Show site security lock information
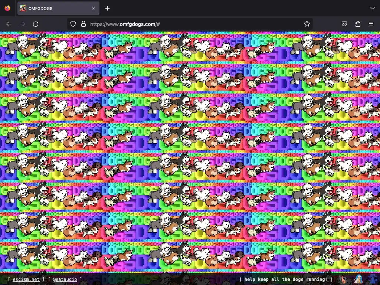The height and width of the screenshot is (285, 380). pos(83,24)
